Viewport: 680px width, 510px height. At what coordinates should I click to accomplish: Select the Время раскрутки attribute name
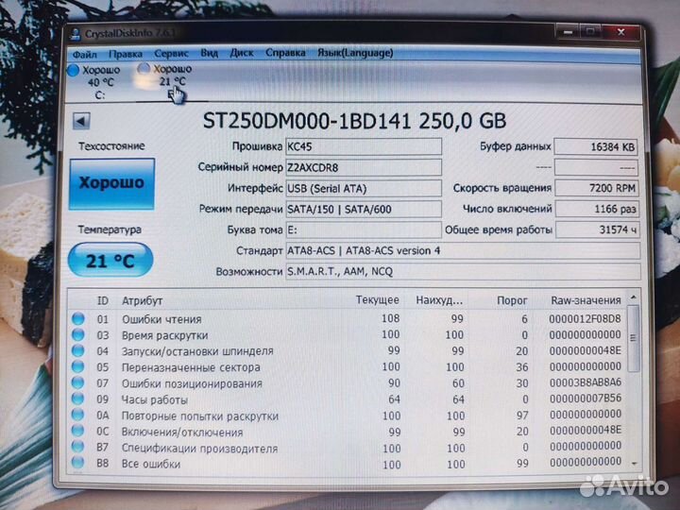click(x=164, y=335)
